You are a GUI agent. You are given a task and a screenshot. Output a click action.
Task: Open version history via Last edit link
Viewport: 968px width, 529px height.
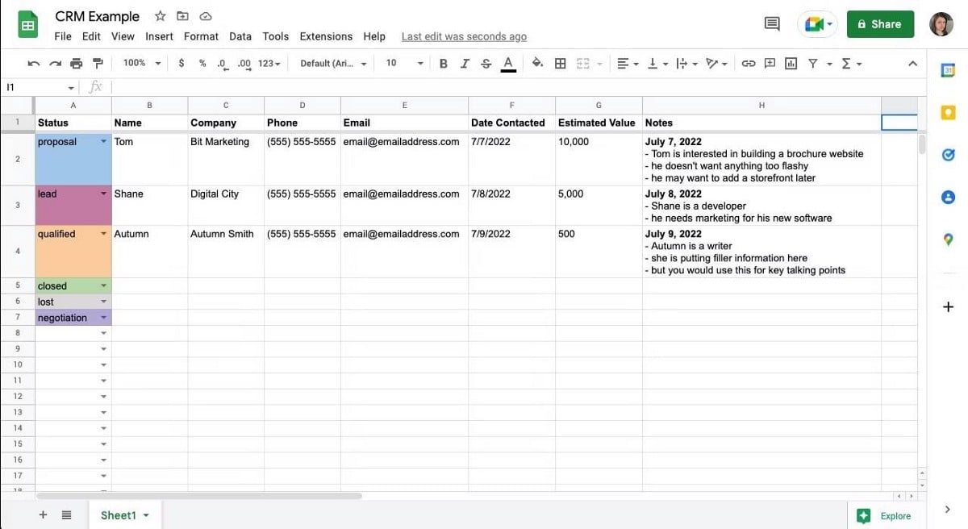tap(464, 36)
